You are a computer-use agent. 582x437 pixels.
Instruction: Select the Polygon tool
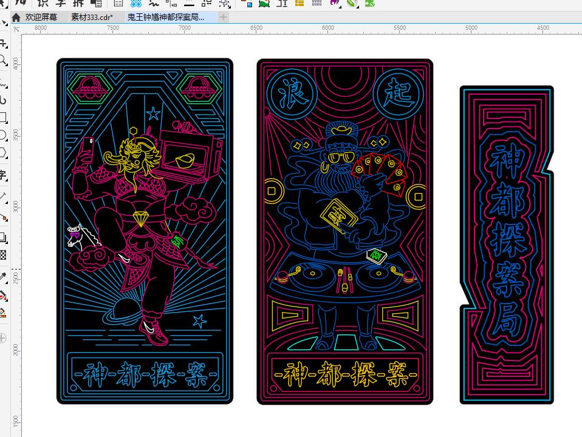pos(3,152)
